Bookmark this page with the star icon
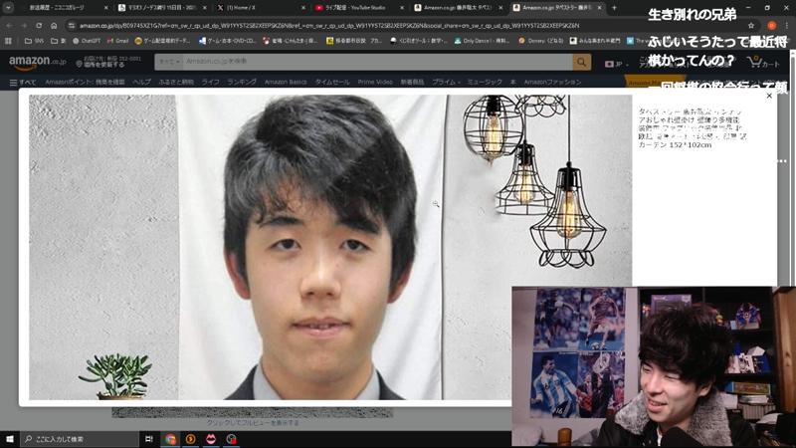 (x=751, y=26)
